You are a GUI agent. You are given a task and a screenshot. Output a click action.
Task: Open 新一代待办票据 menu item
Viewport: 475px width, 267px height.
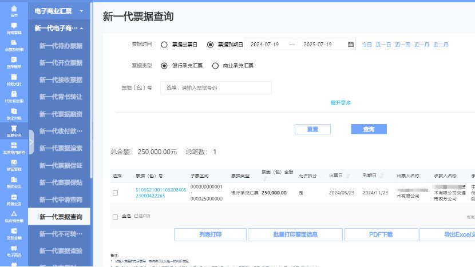[x=61, y=46]
